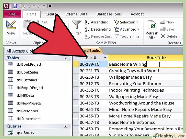The image size is (186, 139).
Task: Click Minor Home Repairs Made Easy cell
Action: 145,109
